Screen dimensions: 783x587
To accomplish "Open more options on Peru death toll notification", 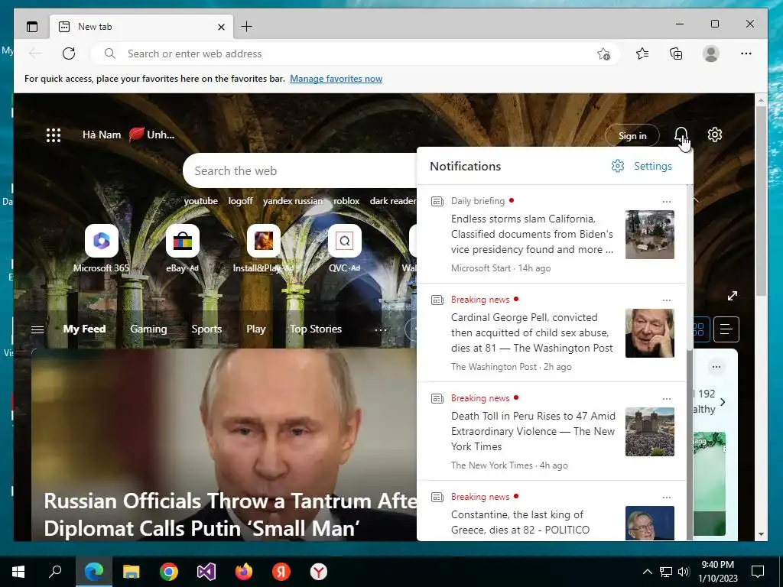I will (x=666, y=399).
